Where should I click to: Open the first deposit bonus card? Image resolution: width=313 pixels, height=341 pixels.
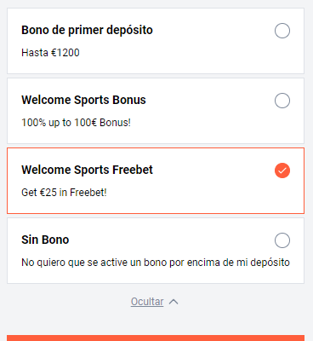pyautogui.click(x=156, y=41)
